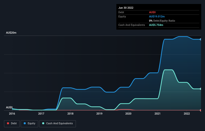The width and height of the screenshot is (205, 131).
Task: Click the 2021 x-axis label
Action: tap(158, 114)
